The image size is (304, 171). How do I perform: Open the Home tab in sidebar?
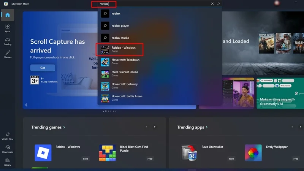tap(8, 15)
